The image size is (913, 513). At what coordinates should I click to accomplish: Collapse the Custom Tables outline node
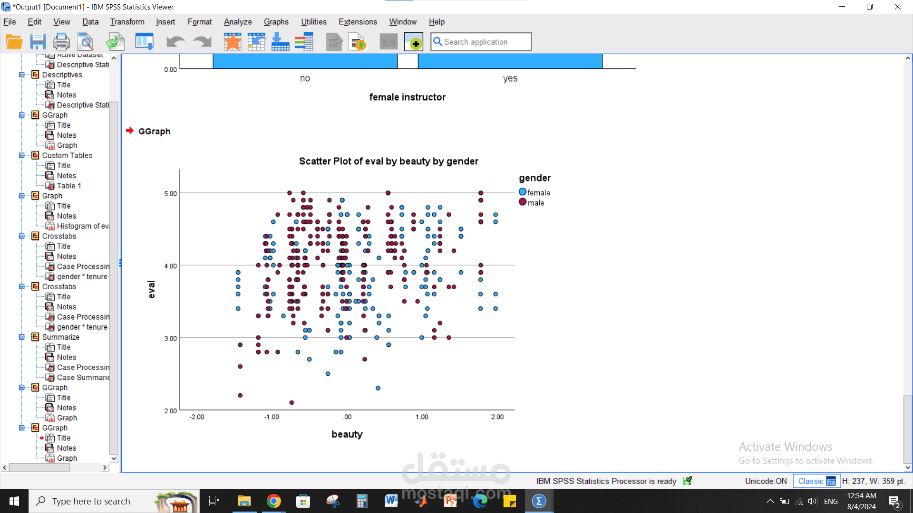pyautogui.click(x=21, y=155)
